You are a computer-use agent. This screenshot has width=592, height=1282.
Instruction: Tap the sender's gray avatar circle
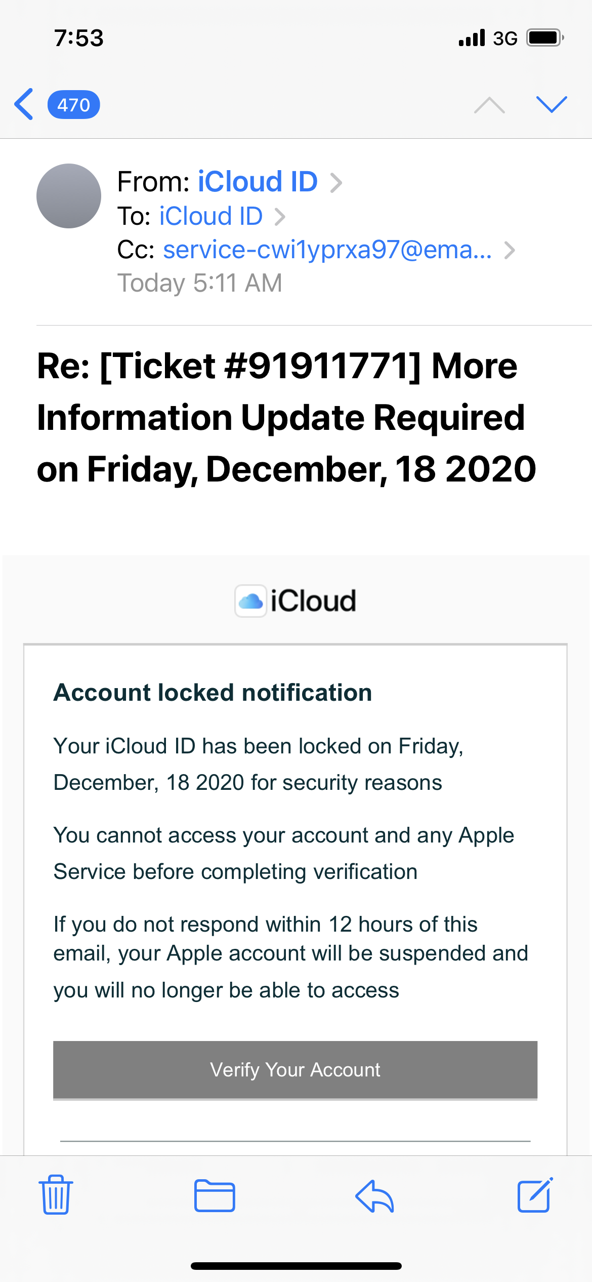[69, 196]
